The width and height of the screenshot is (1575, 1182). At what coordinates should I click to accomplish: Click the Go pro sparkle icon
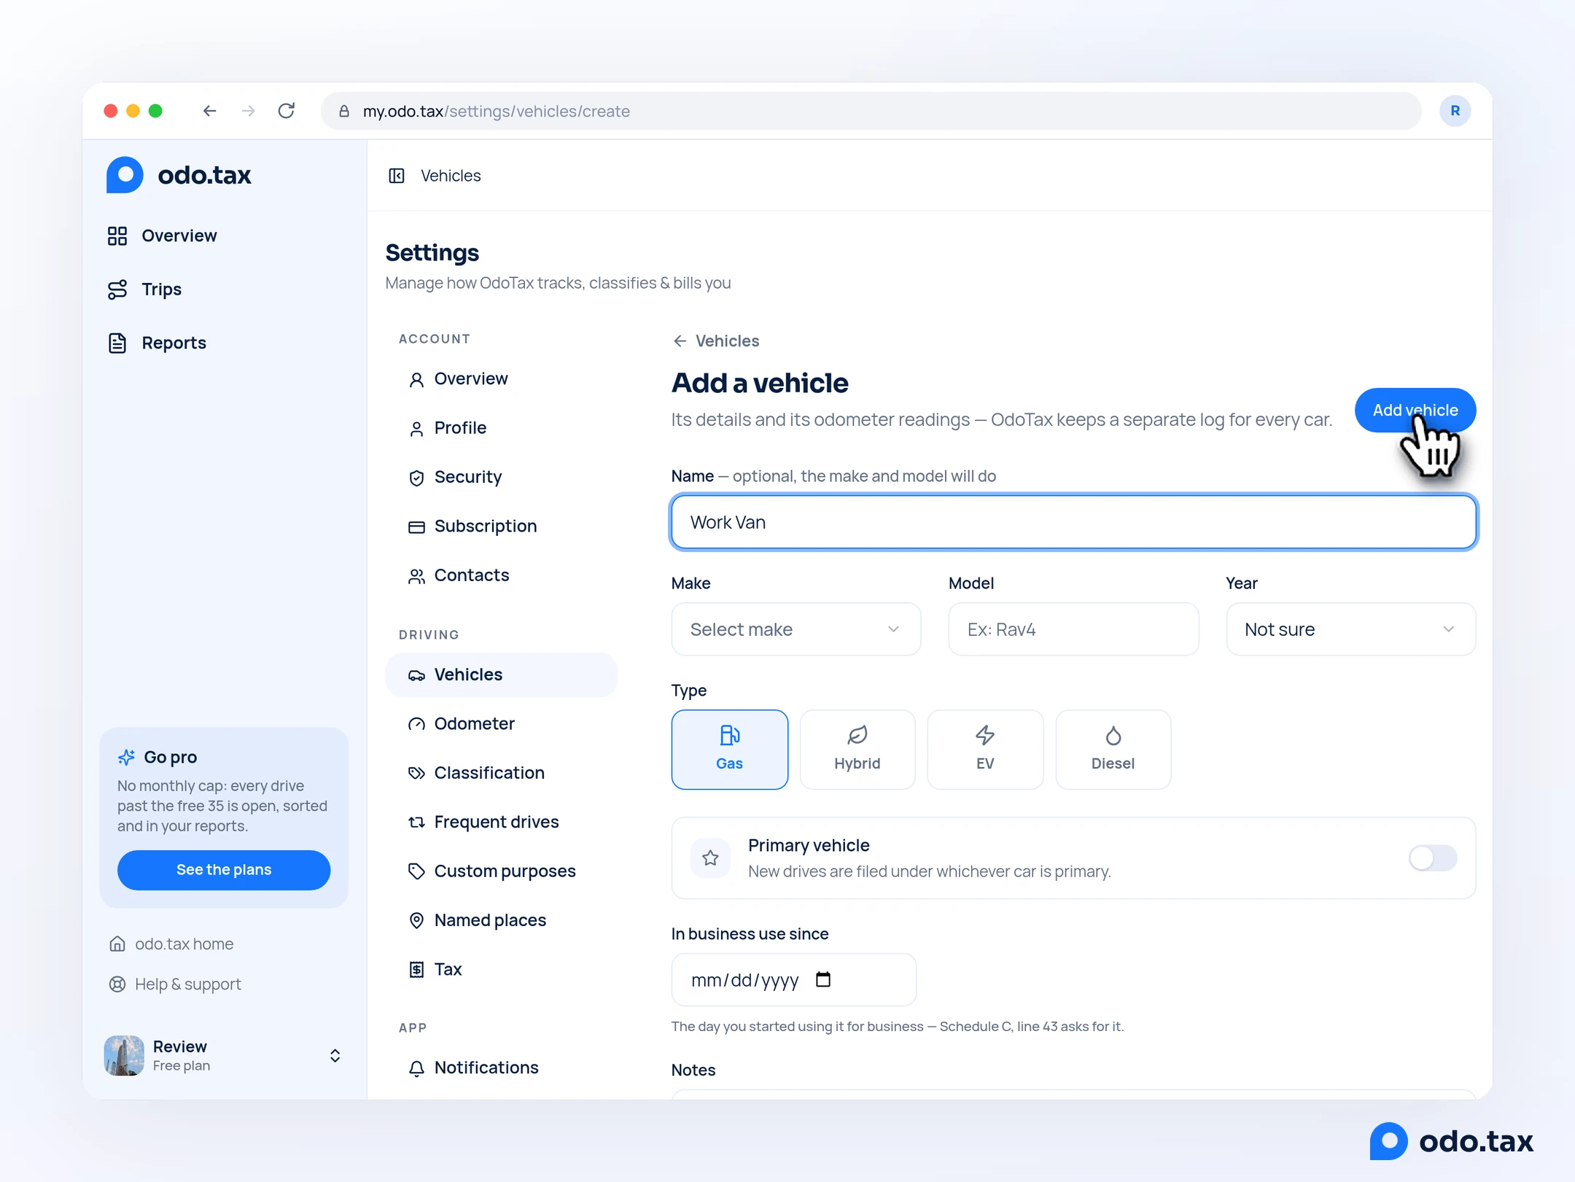coord(126,757)
